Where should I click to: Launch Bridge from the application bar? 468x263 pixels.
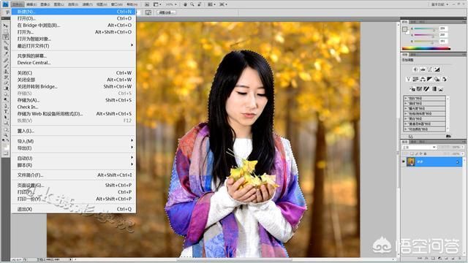(x=146, y=4)
